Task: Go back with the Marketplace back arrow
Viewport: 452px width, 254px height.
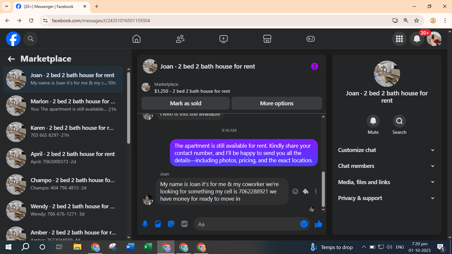Action: (11, 59)
